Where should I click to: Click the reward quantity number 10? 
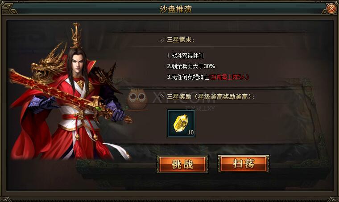[191, 132]
